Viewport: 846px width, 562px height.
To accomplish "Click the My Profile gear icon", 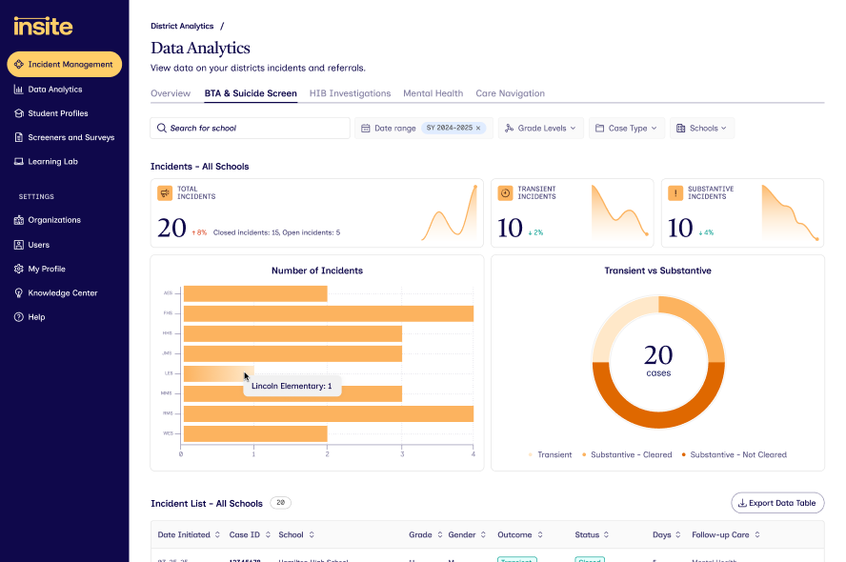I will point(19,269).
